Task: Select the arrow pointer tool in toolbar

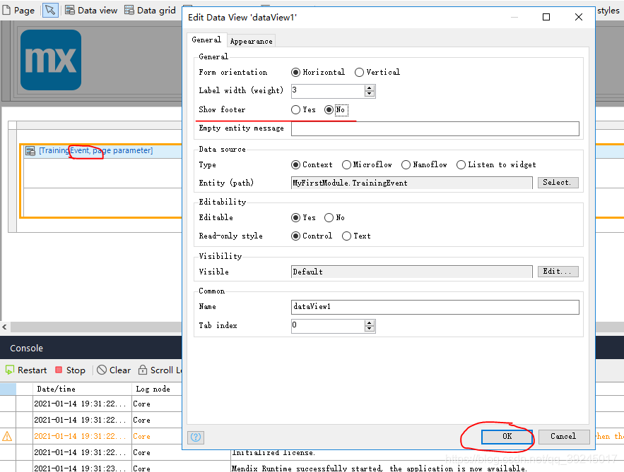Action: 50,10
